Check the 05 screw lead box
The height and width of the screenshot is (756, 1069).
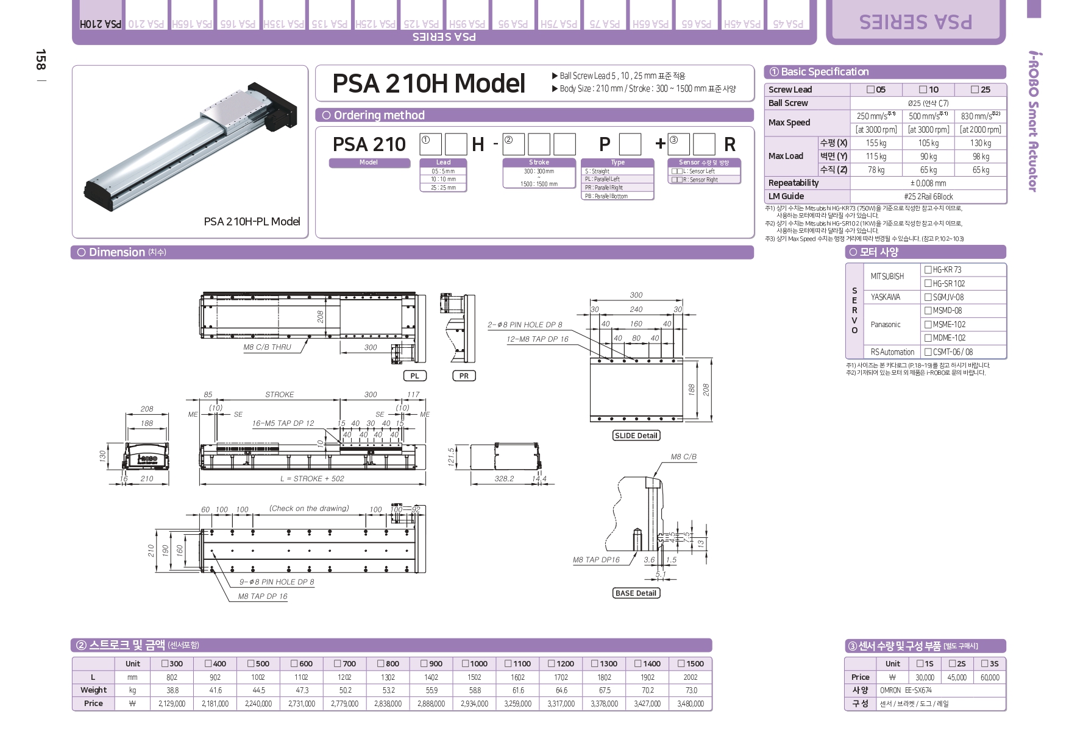pyautogui.click(x=870, y=90)
